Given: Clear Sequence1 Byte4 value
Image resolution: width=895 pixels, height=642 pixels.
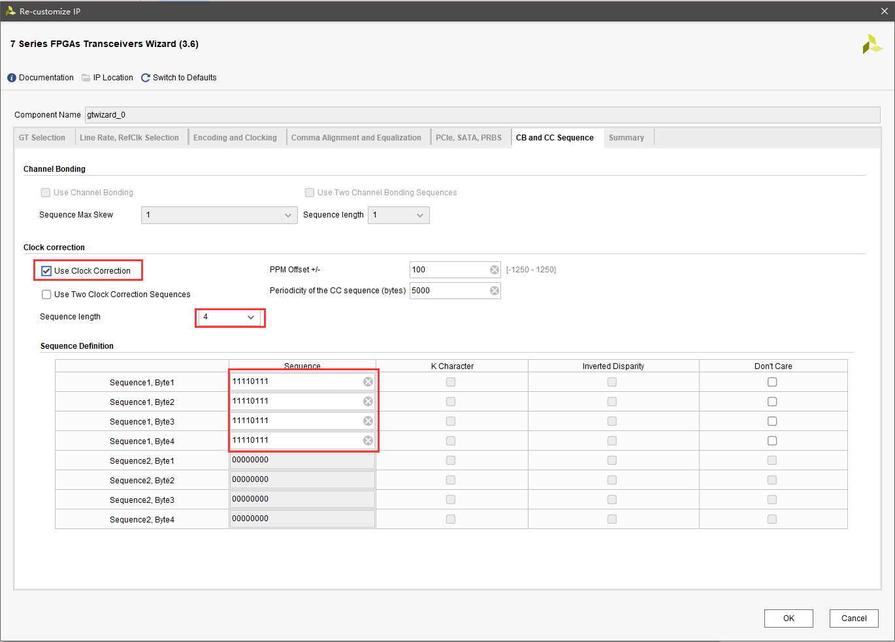Looking at the screenshot, I should point(368,441).
